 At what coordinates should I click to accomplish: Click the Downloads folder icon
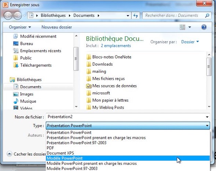pyautogui.click(x=89, y=64)
